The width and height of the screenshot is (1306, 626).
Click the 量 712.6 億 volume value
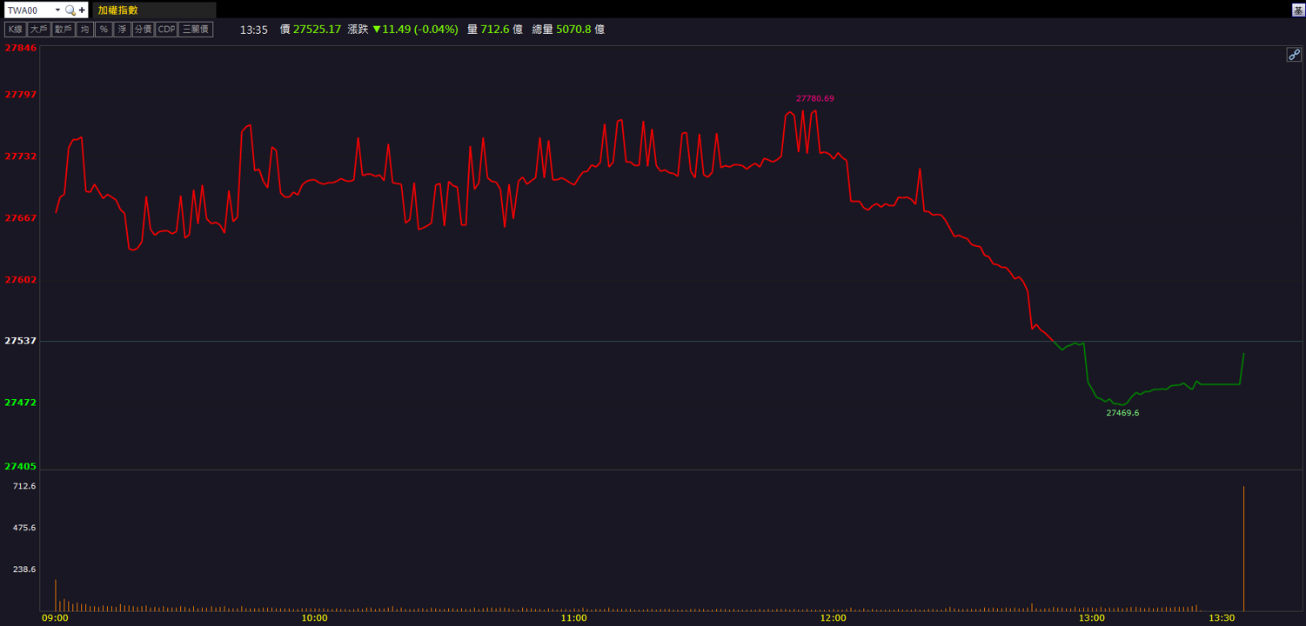tap(494, 30)
